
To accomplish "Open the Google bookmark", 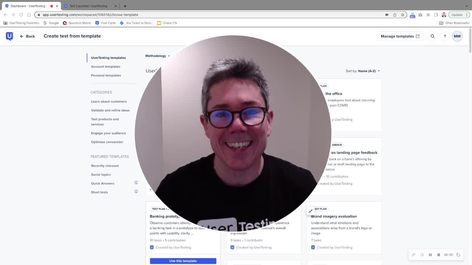I will pos(51,23).
